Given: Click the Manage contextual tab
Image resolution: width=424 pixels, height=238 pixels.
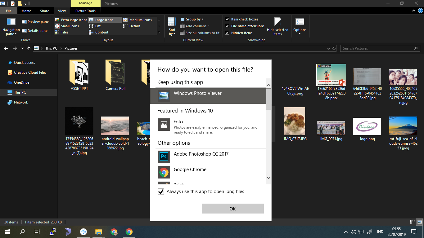Looking at the screenshot, I should coord(86,3).
